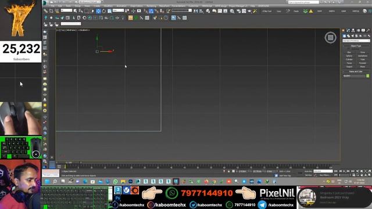Click the Maximize Viewport Toggle
This screenshot has height=209, width=372.
click(x=370, y=175)
